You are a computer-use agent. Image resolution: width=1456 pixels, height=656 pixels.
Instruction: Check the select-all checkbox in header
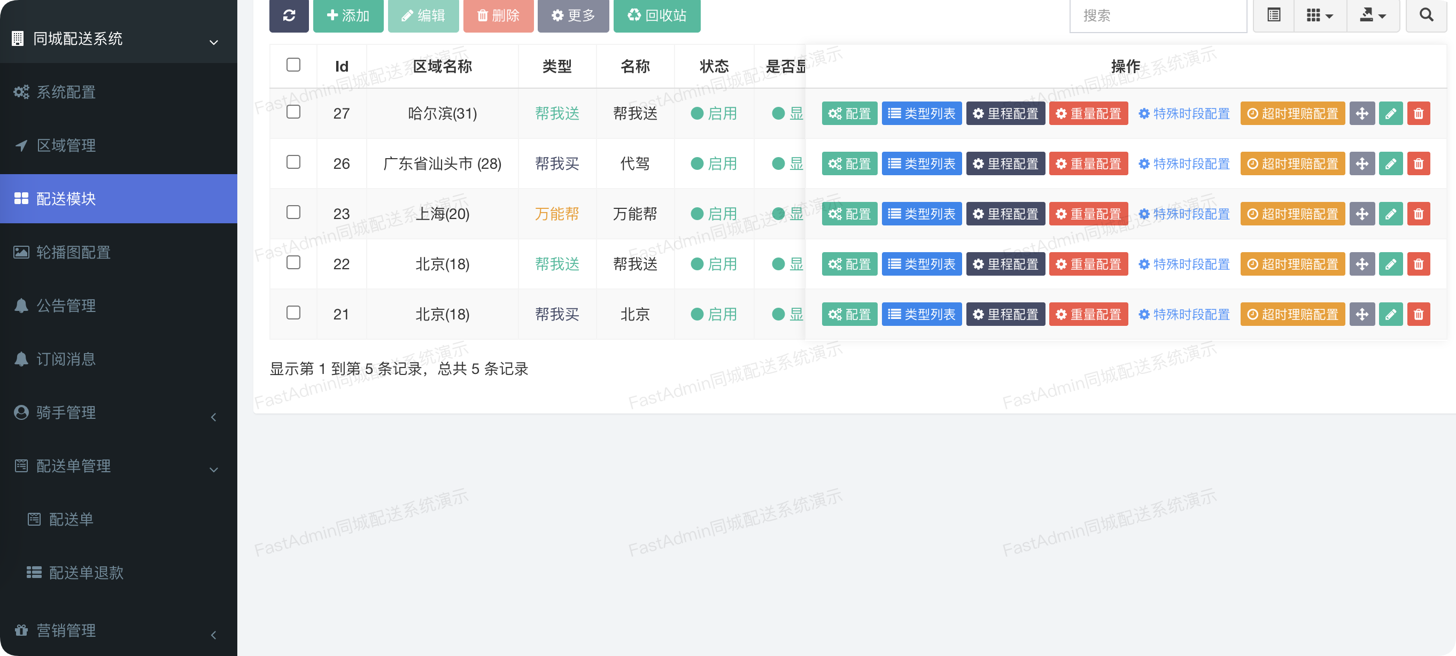pyautogui.click(x=293, y=65)
